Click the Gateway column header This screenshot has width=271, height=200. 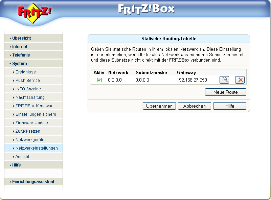[186, 73]
